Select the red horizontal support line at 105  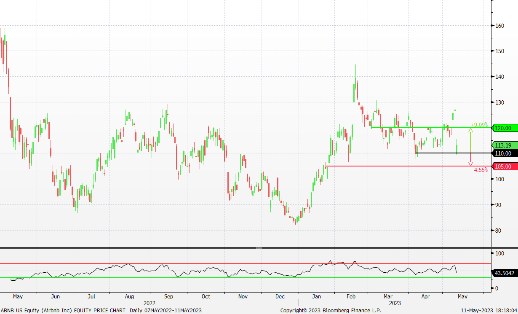pos(408,166)
